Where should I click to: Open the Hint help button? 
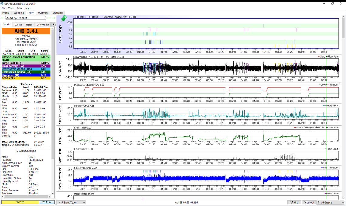click(294, 202)
